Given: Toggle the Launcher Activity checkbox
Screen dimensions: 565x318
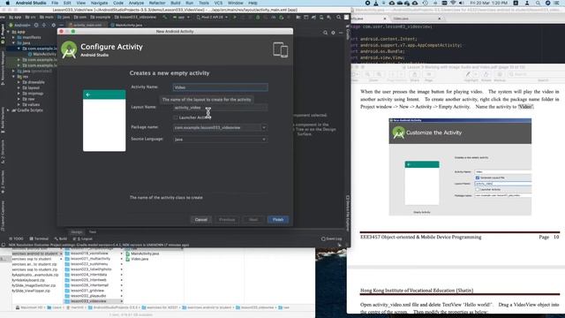Looking at the screenshot, I should pyautogui.click(x=176, y=117).
